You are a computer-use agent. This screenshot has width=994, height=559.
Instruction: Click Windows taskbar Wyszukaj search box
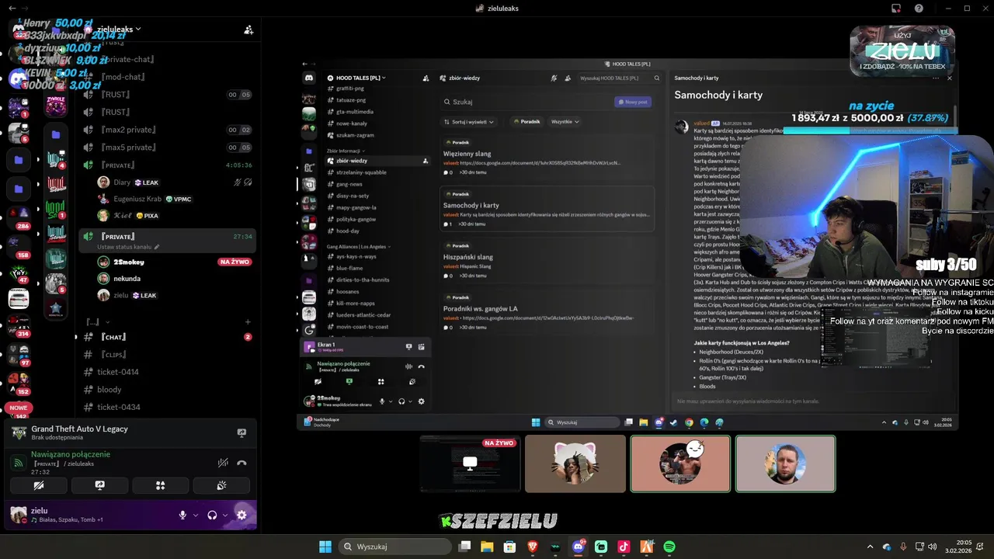(394, 547)
